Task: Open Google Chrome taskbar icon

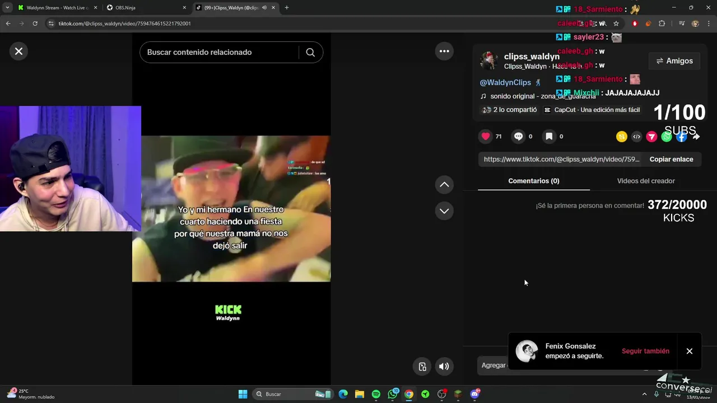Action: [409, 394]
